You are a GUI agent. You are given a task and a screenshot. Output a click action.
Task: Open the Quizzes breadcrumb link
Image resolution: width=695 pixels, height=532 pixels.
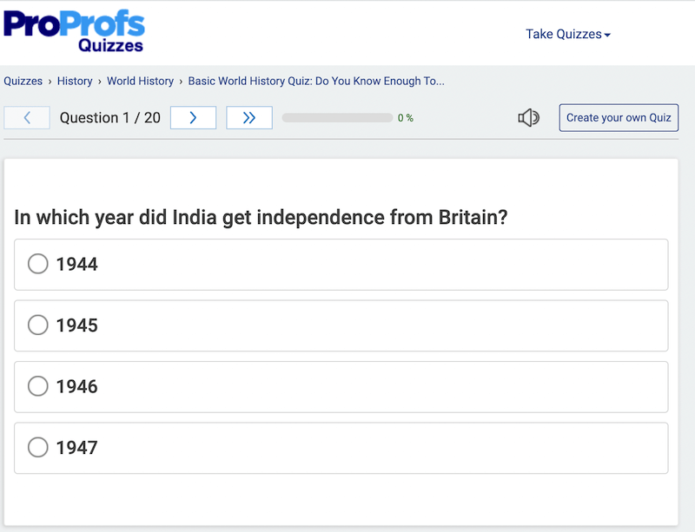pos(23,81)
